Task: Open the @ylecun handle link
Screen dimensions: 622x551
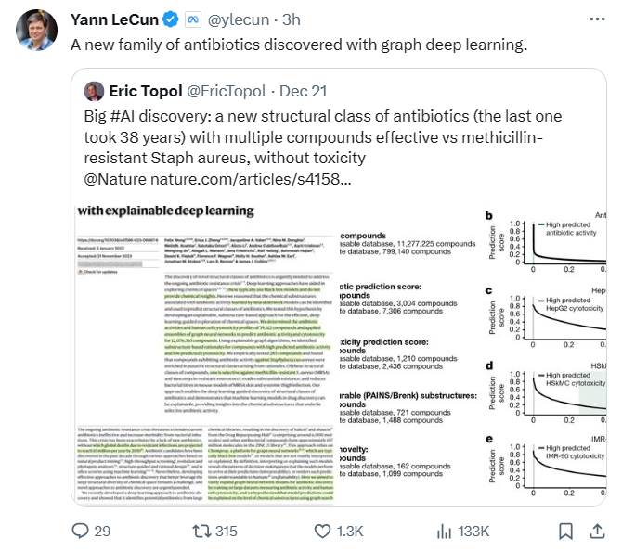Action: pyautogui.click(x=239, y=19)
